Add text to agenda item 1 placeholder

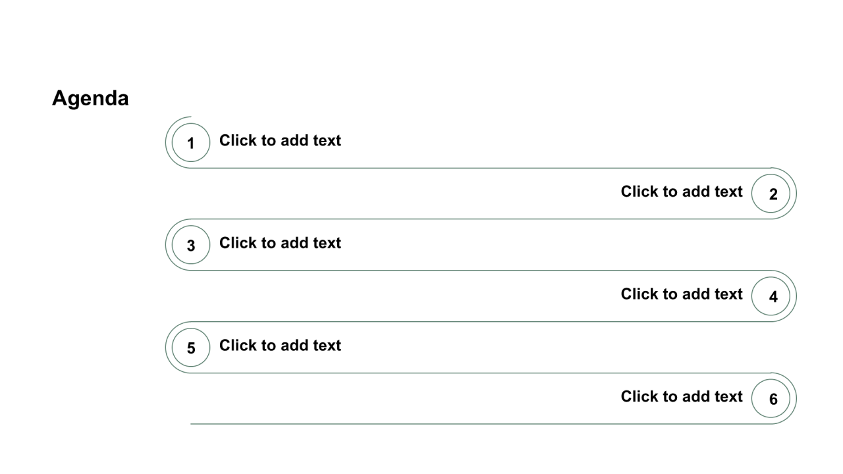[x=280, y=140]
